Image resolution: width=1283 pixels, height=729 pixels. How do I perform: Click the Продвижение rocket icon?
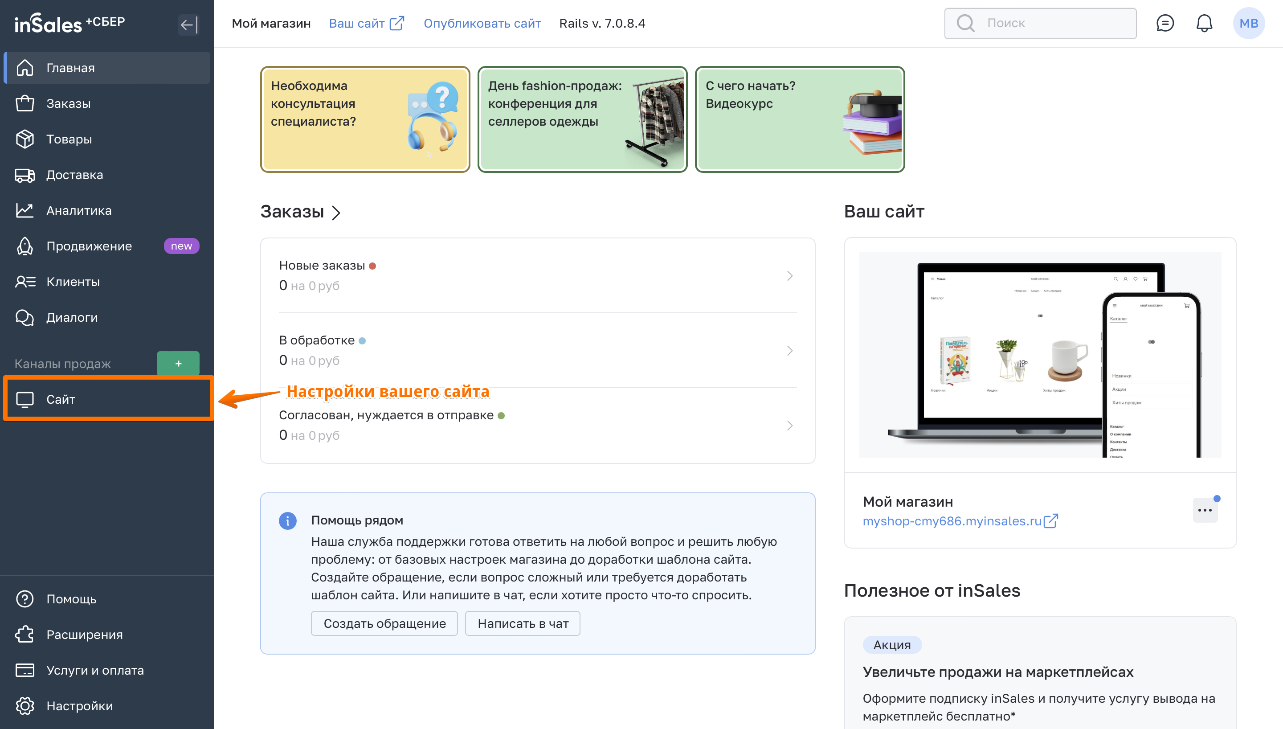pos(25,246)
